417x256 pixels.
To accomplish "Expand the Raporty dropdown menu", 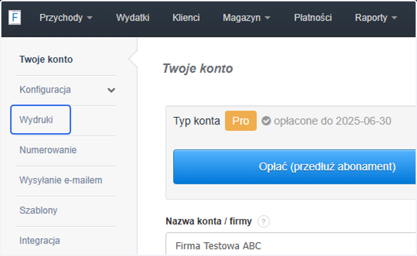I will 376,18.
